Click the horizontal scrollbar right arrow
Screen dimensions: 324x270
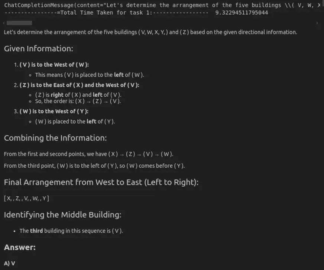point(317,23)
